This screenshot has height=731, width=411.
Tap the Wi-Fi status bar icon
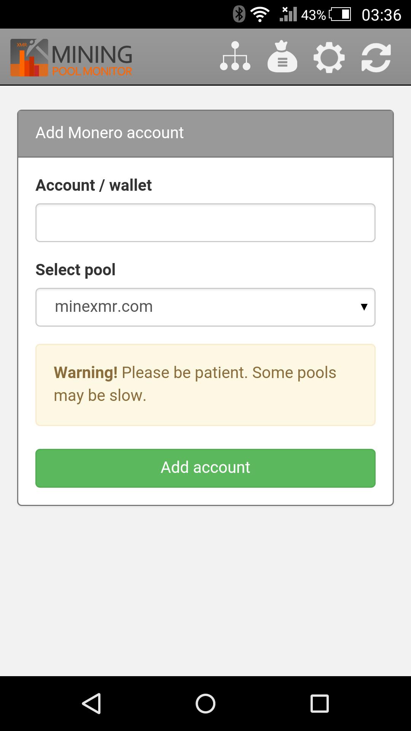[x=260, y=15]
